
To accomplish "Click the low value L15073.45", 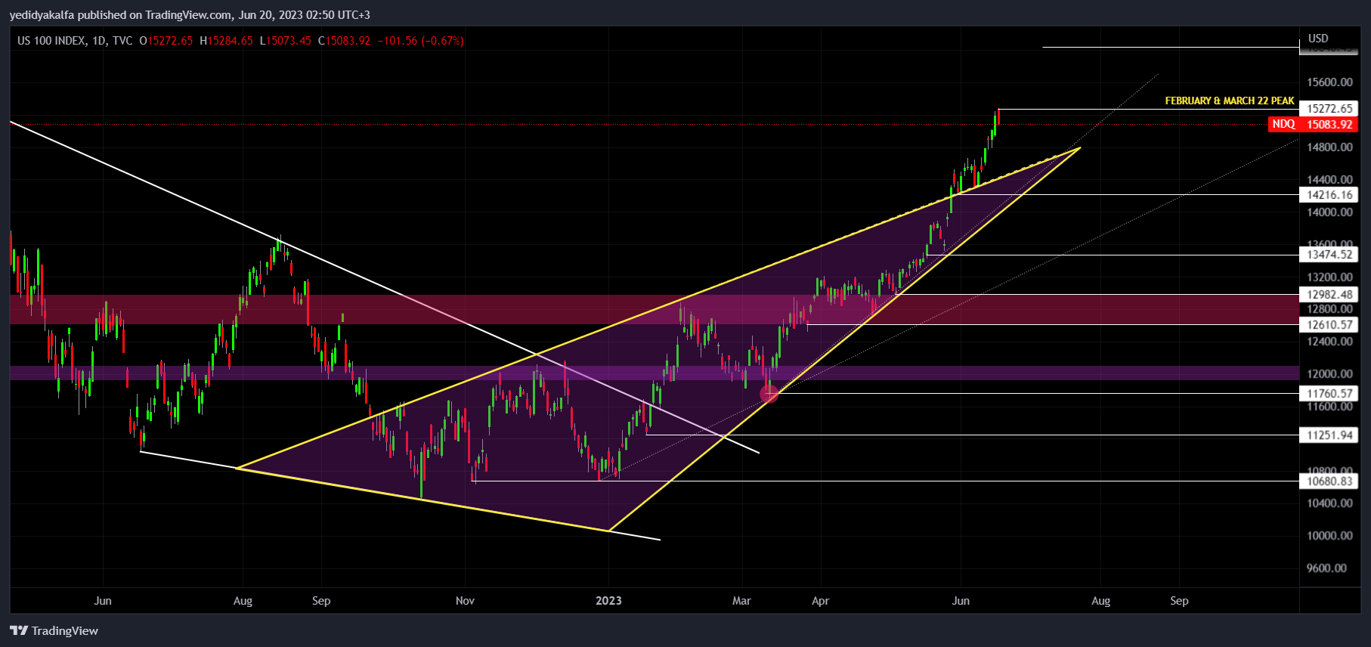I will tap(286, 41).
